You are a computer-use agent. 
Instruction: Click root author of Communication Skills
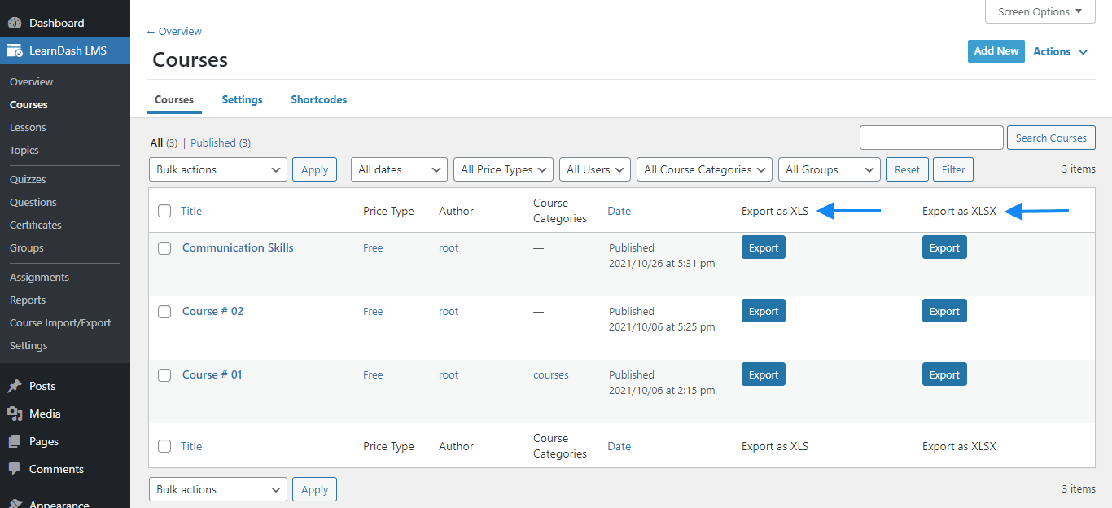[449, 247]
